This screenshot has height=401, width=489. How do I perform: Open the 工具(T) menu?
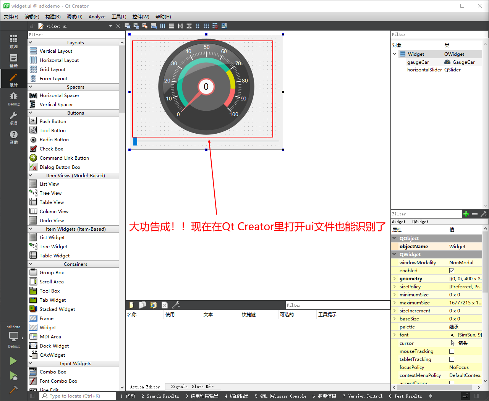(119, 16)
